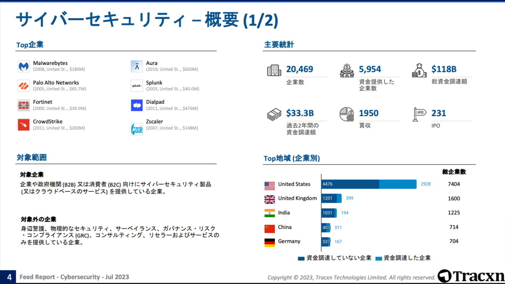Click the India flag
This screenshot has width=505, height=284.
tap(270, 213)
